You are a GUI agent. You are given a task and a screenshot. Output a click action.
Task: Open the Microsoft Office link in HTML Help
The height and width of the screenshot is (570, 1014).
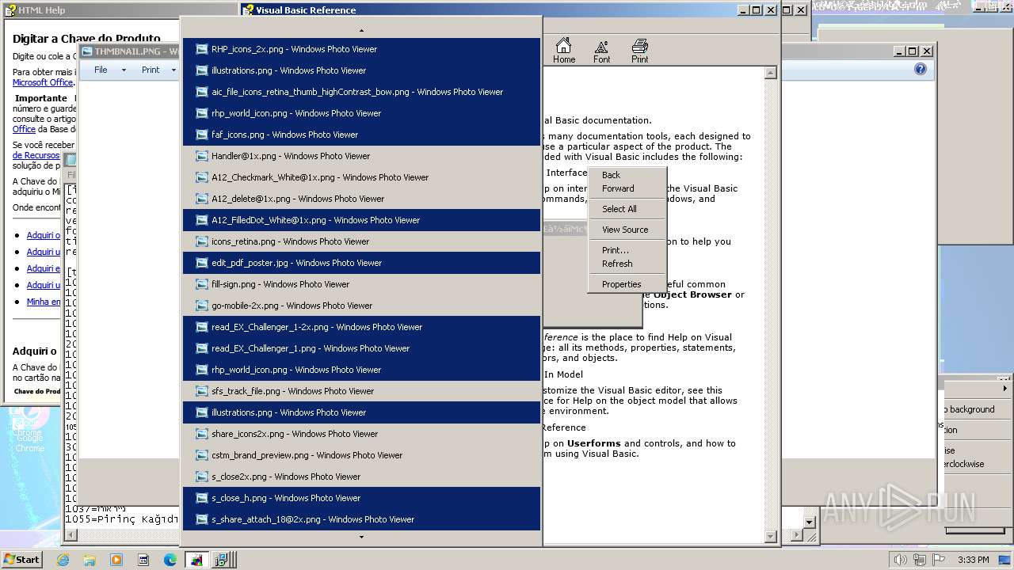(x=42, y=82)
